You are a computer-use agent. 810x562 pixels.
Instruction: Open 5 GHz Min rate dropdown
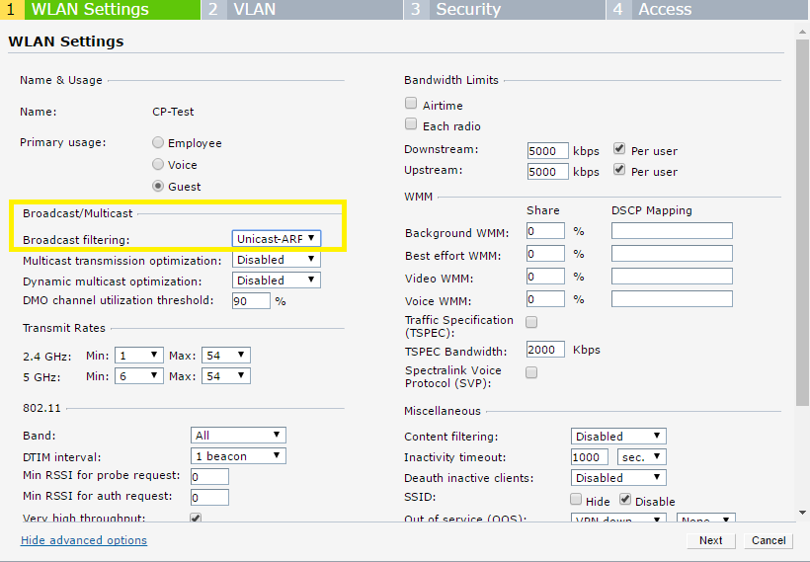pos(139,376)
